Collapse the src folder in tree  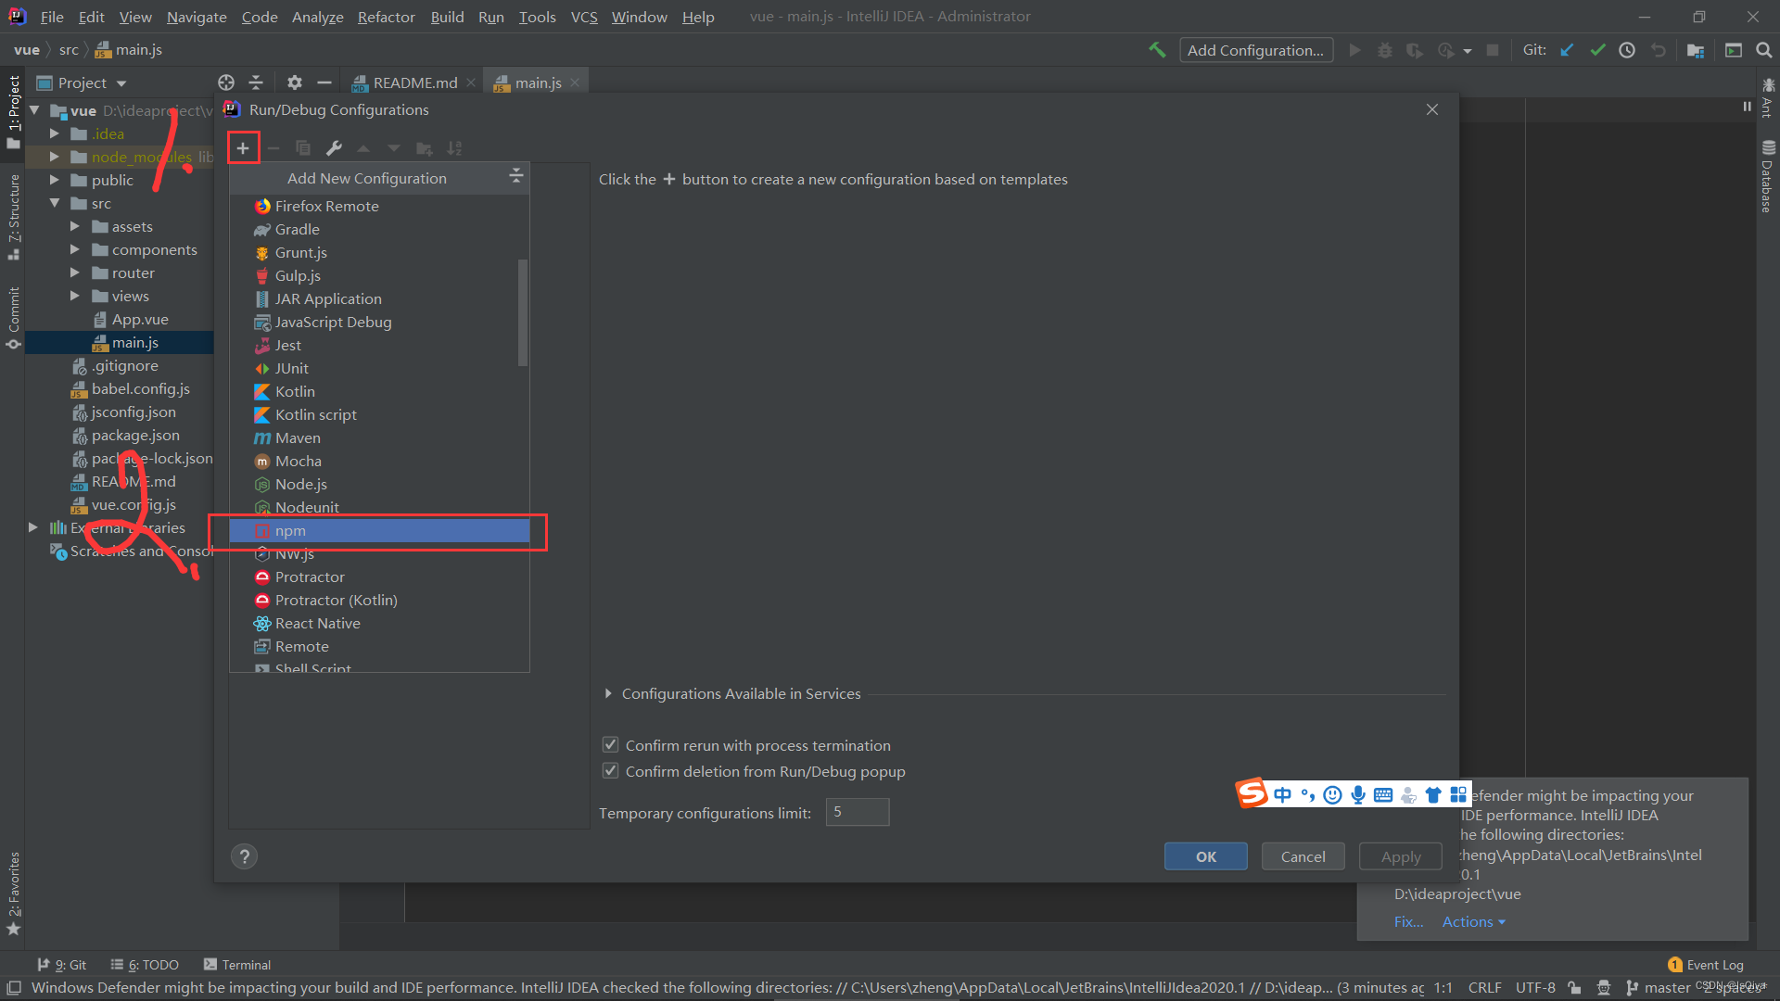coord(54,203)
